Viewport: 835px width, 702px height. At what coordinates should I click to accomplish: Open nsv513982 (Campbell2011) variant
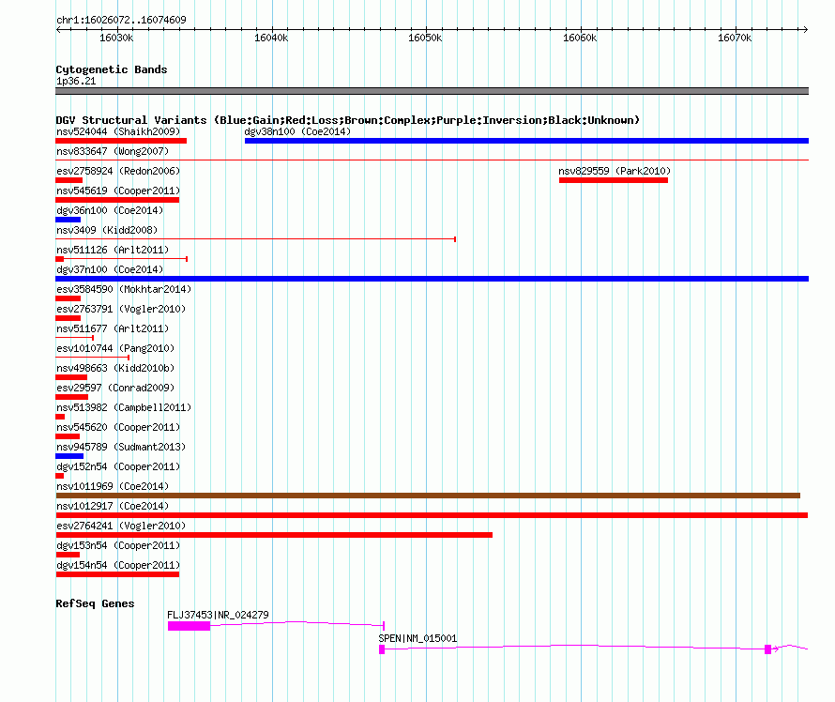[x=124, y=407]
